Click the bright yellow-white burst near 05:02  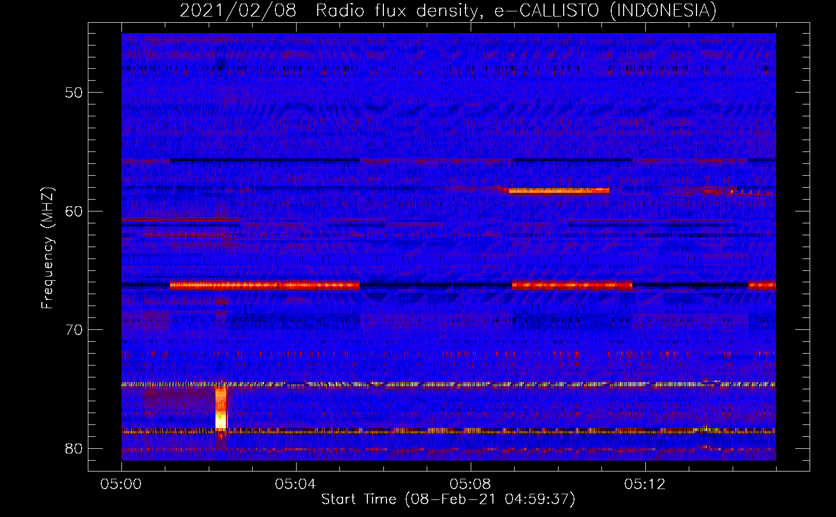[221, 408]
